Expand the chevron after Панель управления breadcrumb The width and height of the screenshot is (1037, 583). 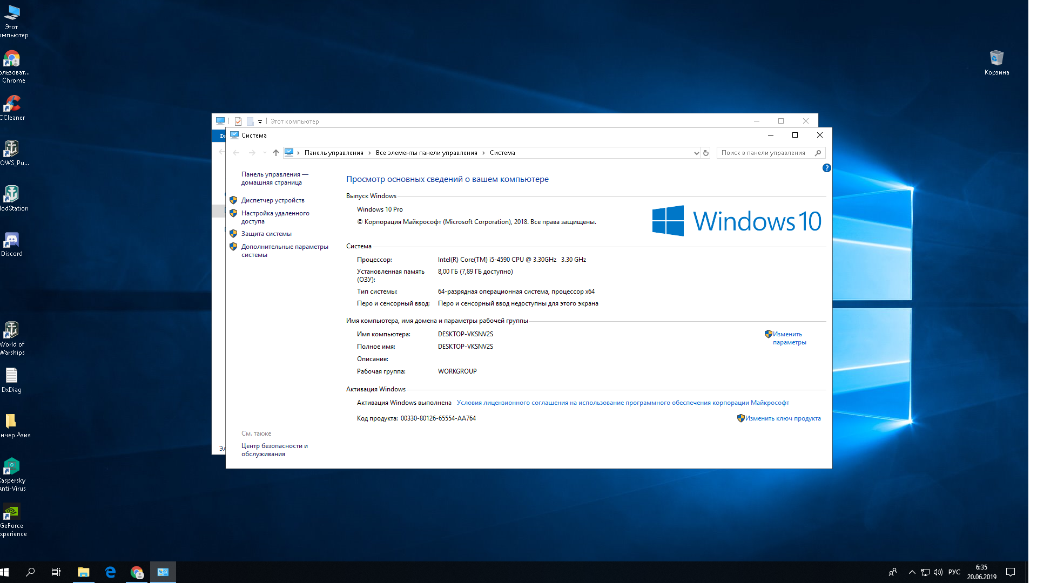point(370,153)
